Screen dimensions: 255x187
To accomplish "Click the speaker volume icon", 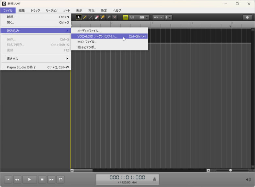I will (248, 179).
